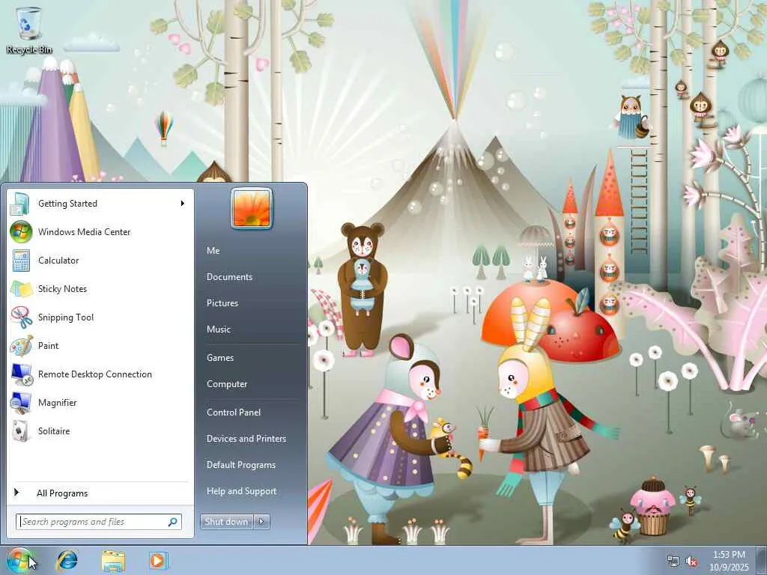This screenshot has width=767, height=575.
Task: Click the Getting Started program icon
Action: [20, 204]
